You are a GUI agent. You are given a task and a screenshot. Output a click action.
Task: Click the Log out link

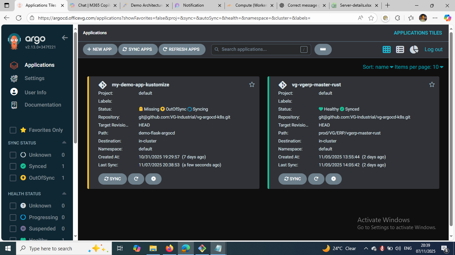pyautogui.click(x=433, y=49)
